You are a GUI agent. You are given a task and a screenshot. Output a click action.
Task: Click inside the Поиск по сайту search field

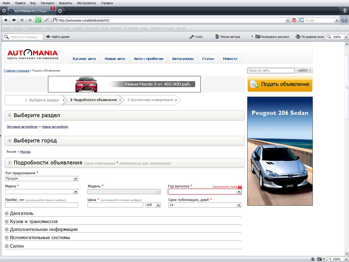[271, 70]
